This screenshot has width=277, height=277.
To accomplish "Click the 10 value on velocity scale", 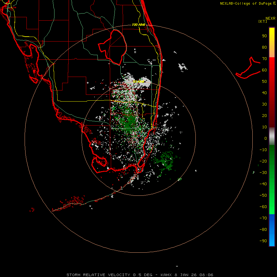I will click(x=264, y=127).
